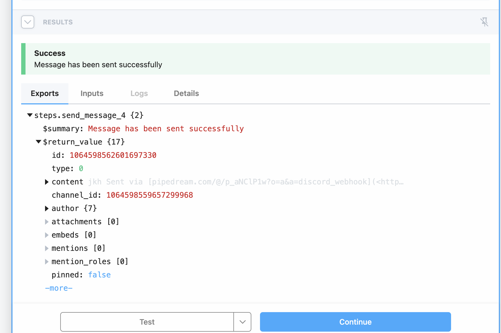This screenshot has width=501, height=333.
Task: Expand the content field
Action: pyautogui.click(x=46, y=182)
